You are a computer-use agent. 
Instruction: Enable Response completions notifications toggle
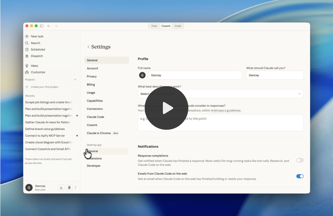[x=300, y=160]
